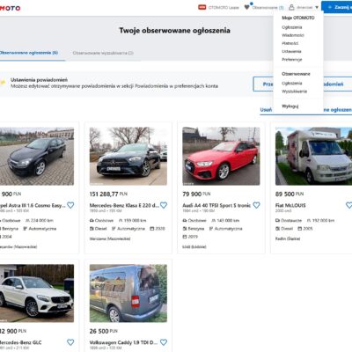The height and width of the screenshot is (352, 352).
Task: Open Mercedes-Benz Klasa E 220 d title
Action: [x=124, y=205]
